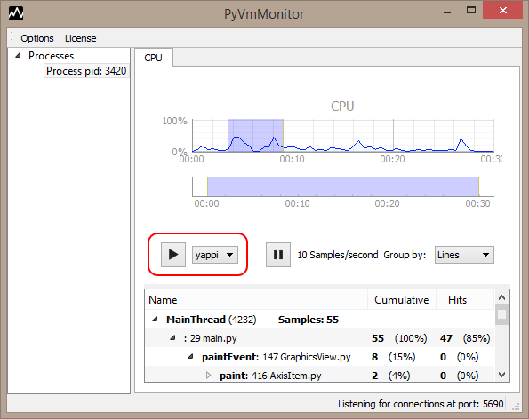Collapse the paintEvent row
Screen dimensions: 529x419
(190, 356)
